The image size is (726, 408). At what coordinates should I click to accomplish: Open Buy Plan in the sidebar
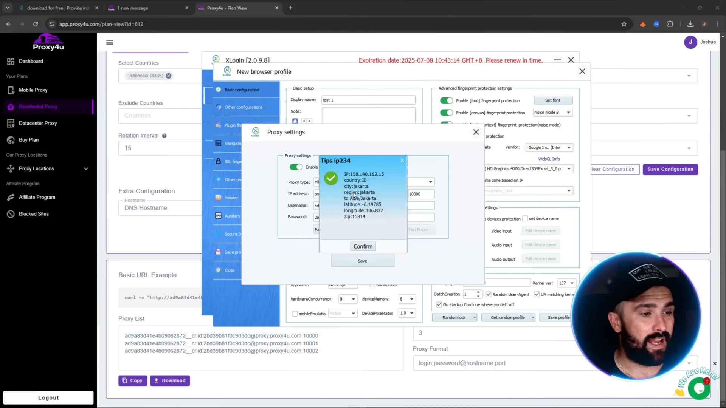coord(29,140)
